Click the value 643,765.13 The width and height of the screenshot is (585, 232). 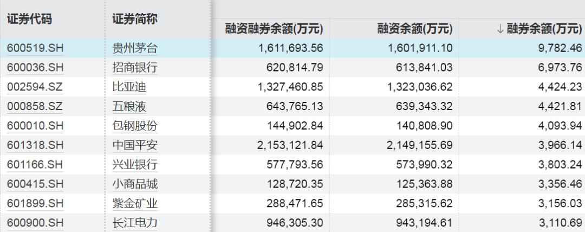pos(295,106)
